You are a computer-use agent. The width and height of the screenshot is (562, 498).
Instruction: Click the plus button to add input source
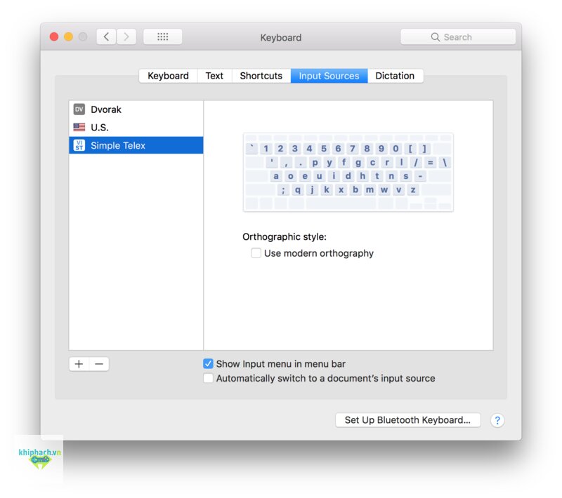click(x=79, y=364)
